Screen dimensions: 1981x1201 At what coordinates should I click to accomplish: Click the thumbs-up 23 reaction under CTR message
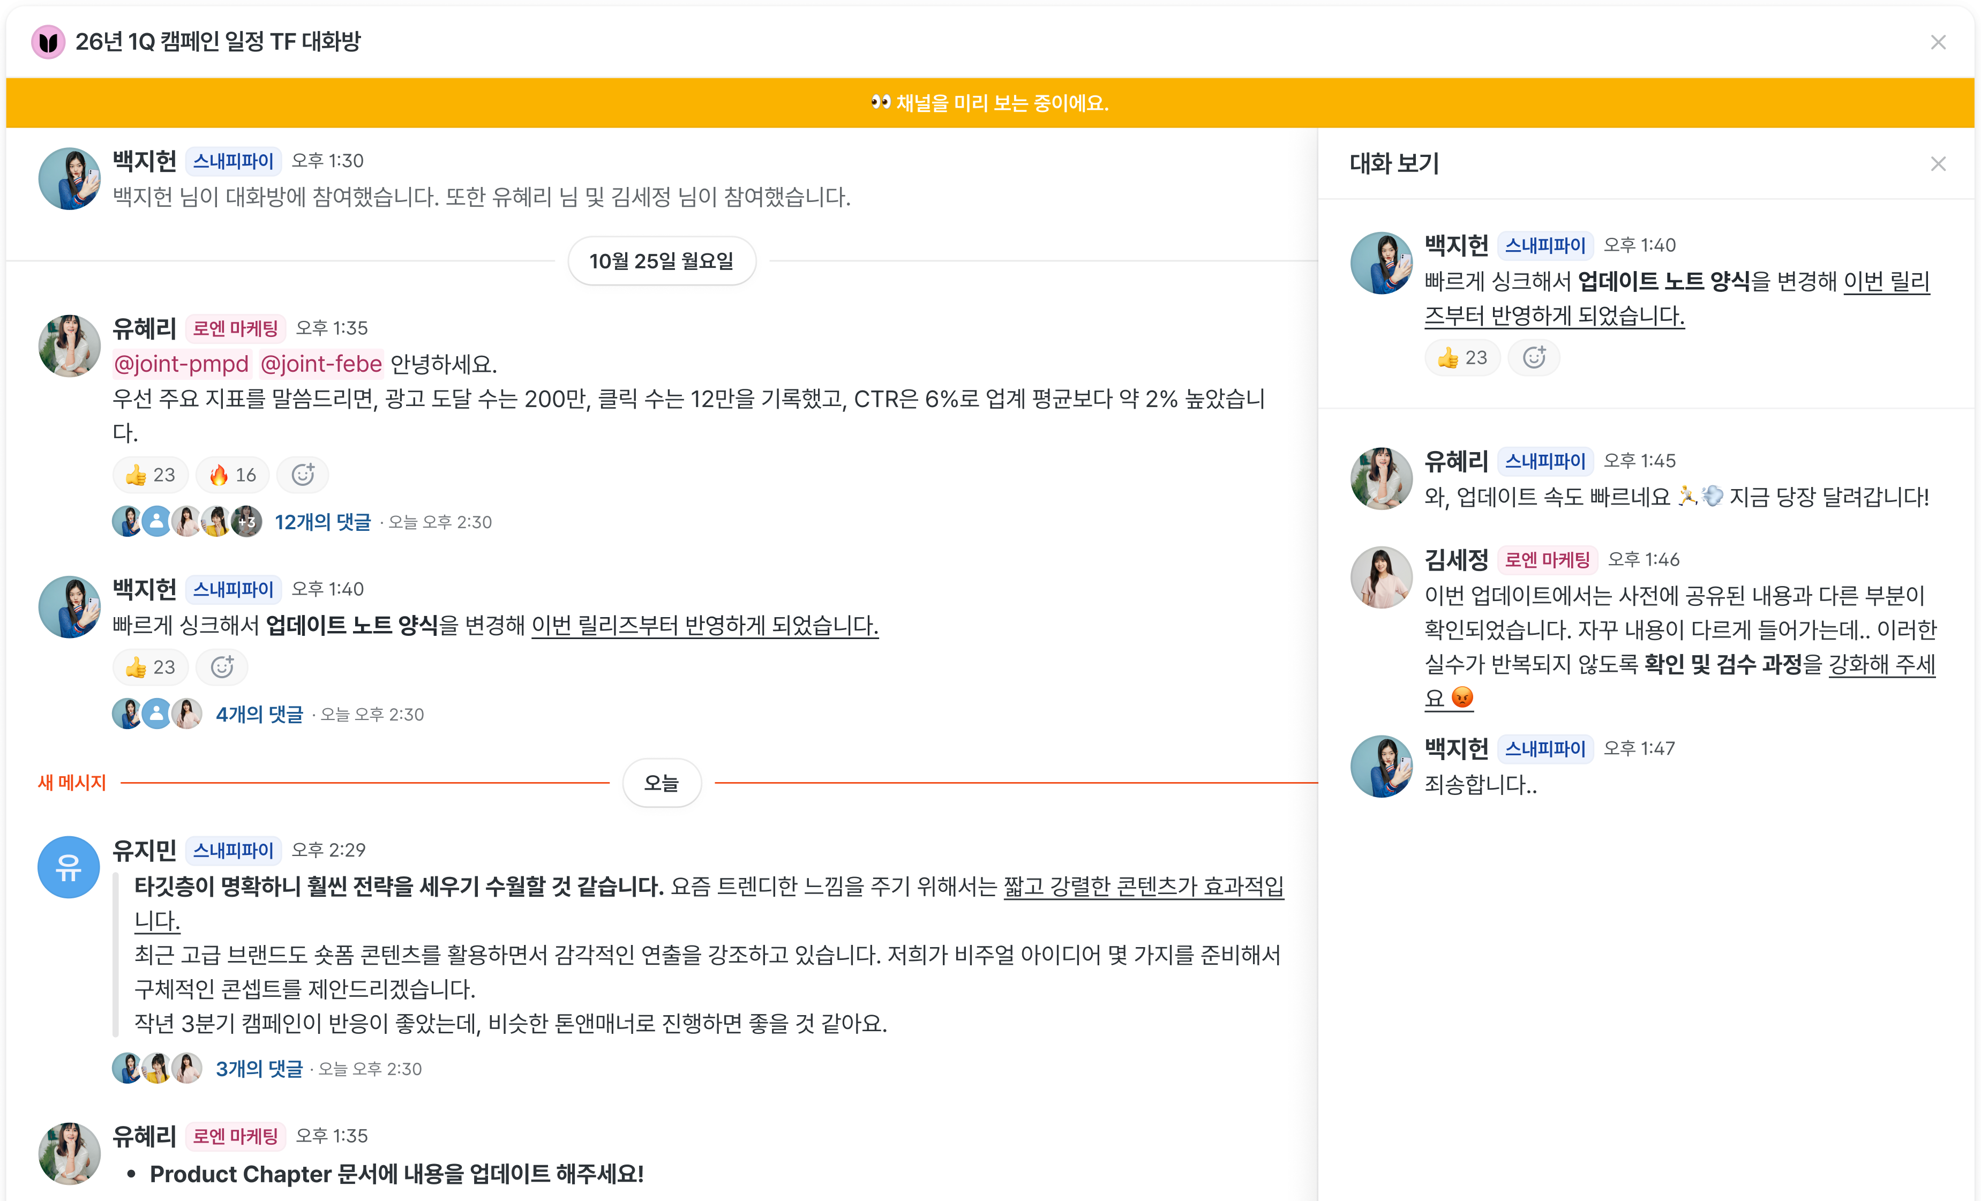tap(151, 475)
